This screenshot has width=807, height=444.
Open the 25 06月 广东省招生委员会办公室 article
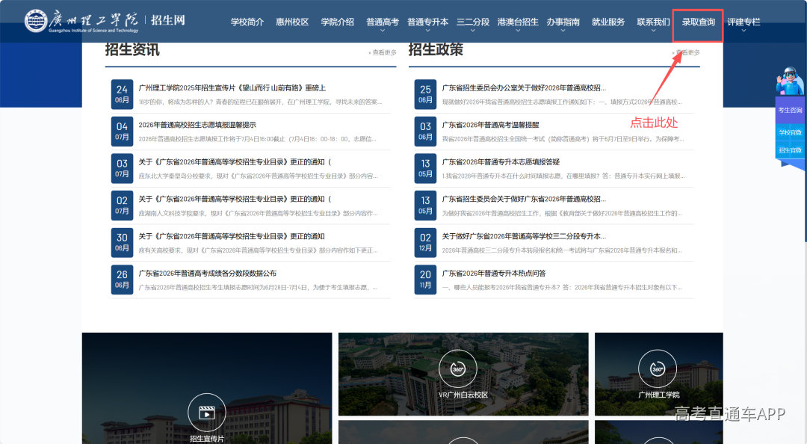(524, 88)
